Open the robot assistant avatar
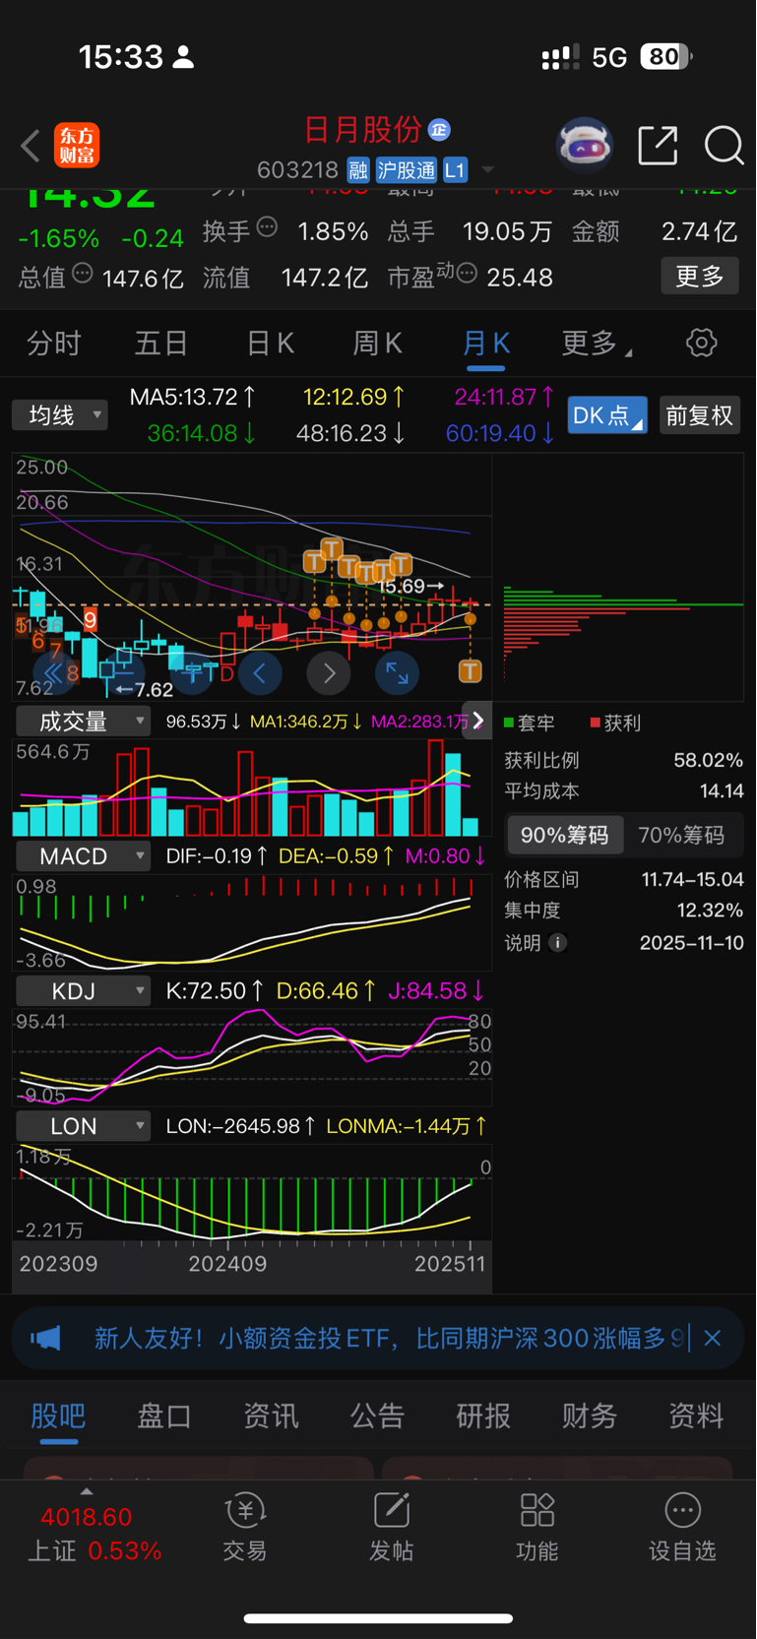The height and width of the screenshot is (1639, 757). pos(585,147)
